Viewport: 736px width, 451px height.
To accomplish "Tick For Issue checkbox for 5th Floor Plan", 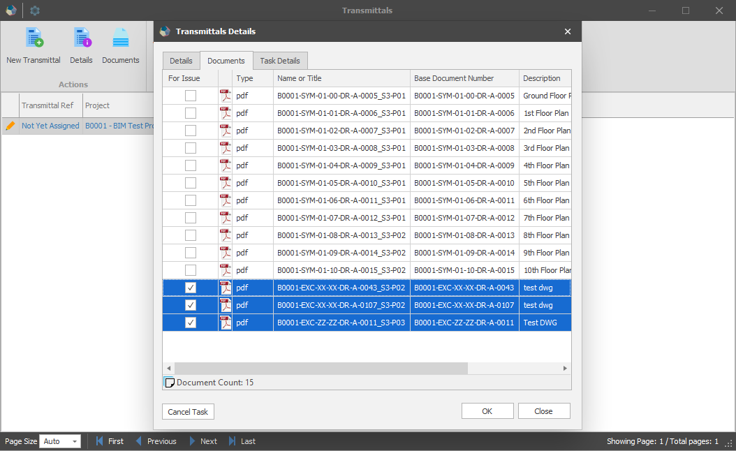I will 191,183.
